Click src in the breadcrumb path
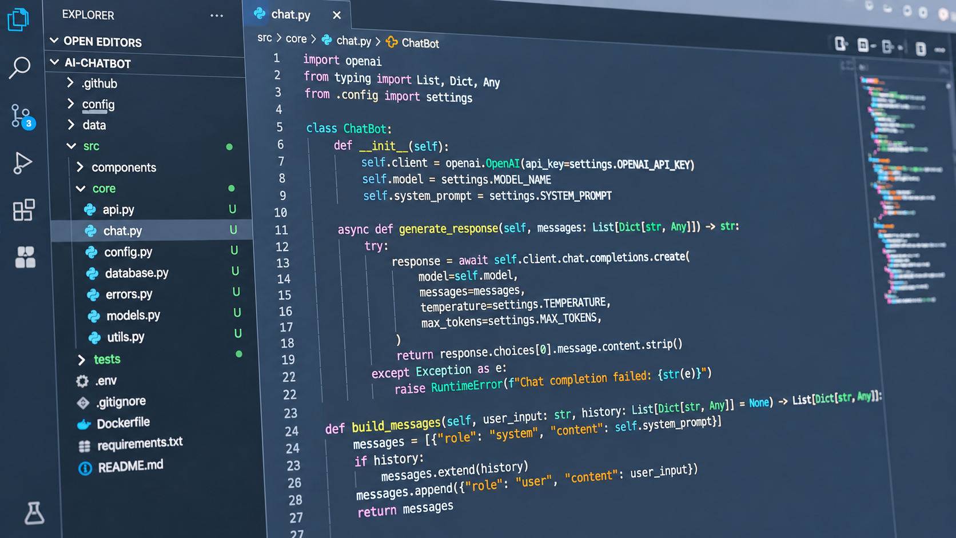This screenshot has height=538, width=956. [265, 38]
